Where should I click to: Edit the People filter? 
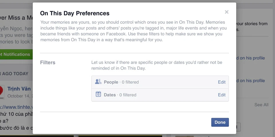click(x=222, y=82)
